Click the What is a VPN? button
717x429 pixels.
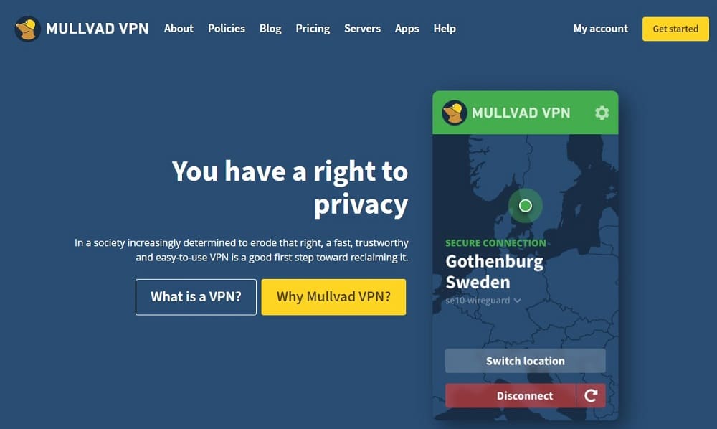(196, 297)
